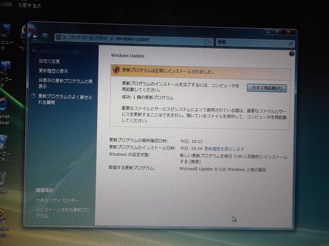
Task: Click the 今日: 18:12 last check value
Action: tap(191, 142)
